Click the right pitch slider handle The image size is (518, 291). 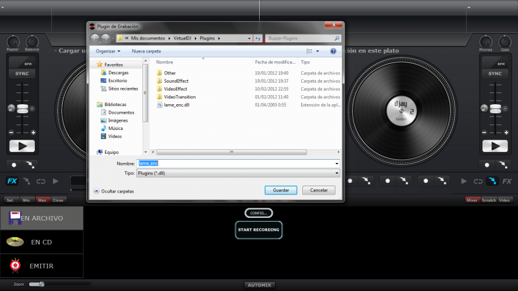pyautogui.click(x=495, y=109)
